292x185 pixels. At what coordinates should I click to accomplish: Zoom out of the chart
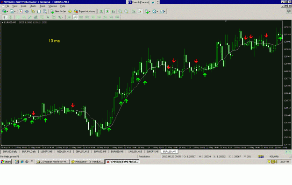pos(126,11)
